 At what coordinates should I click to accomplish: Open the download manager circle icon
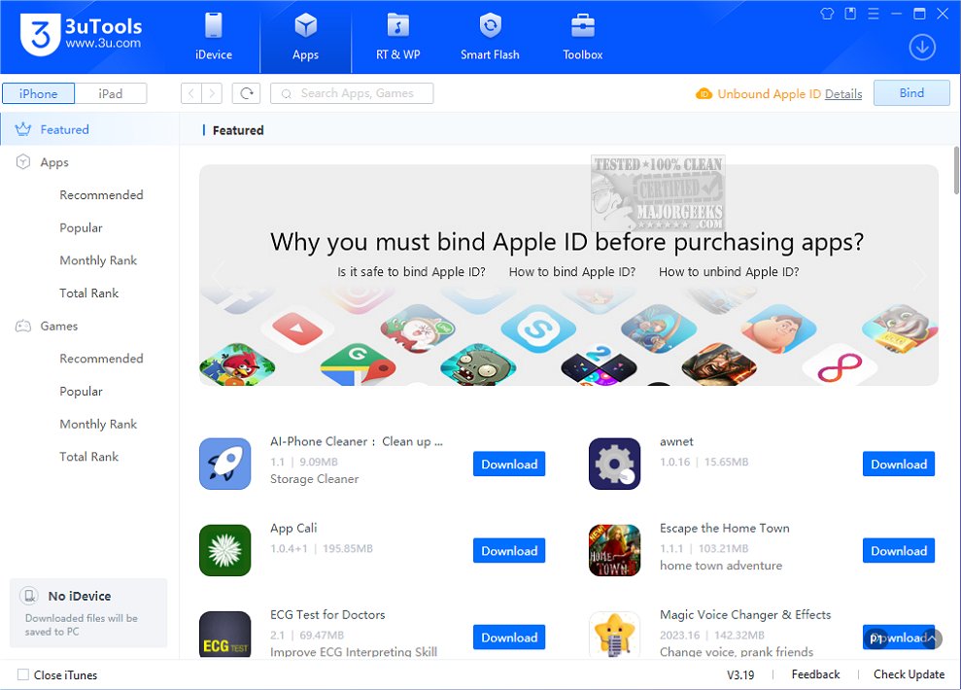(x=922, y=48)
